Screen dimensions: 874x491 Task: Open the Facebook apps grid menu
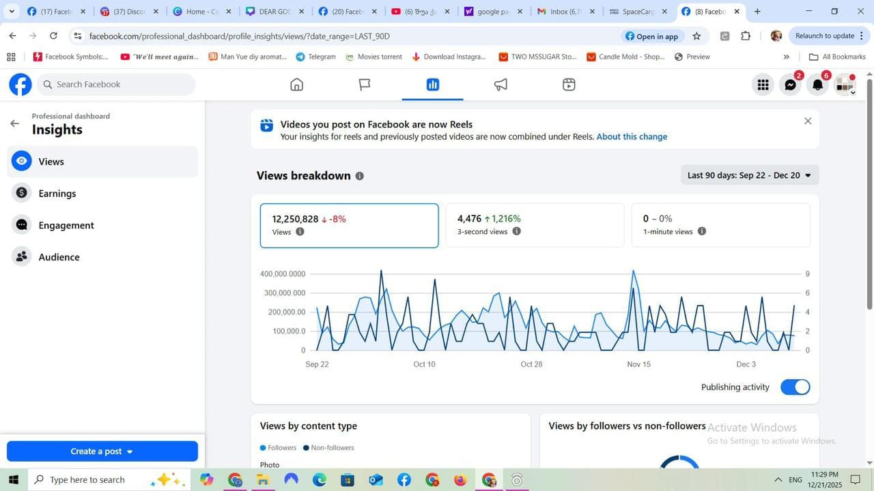(x=763, y=85)
